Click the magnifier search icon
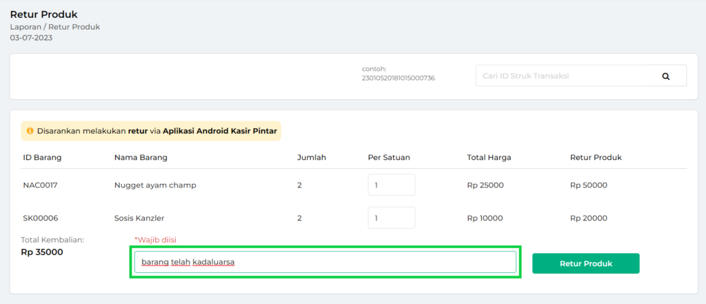This screenshot has width=706, height=304. 665,77
